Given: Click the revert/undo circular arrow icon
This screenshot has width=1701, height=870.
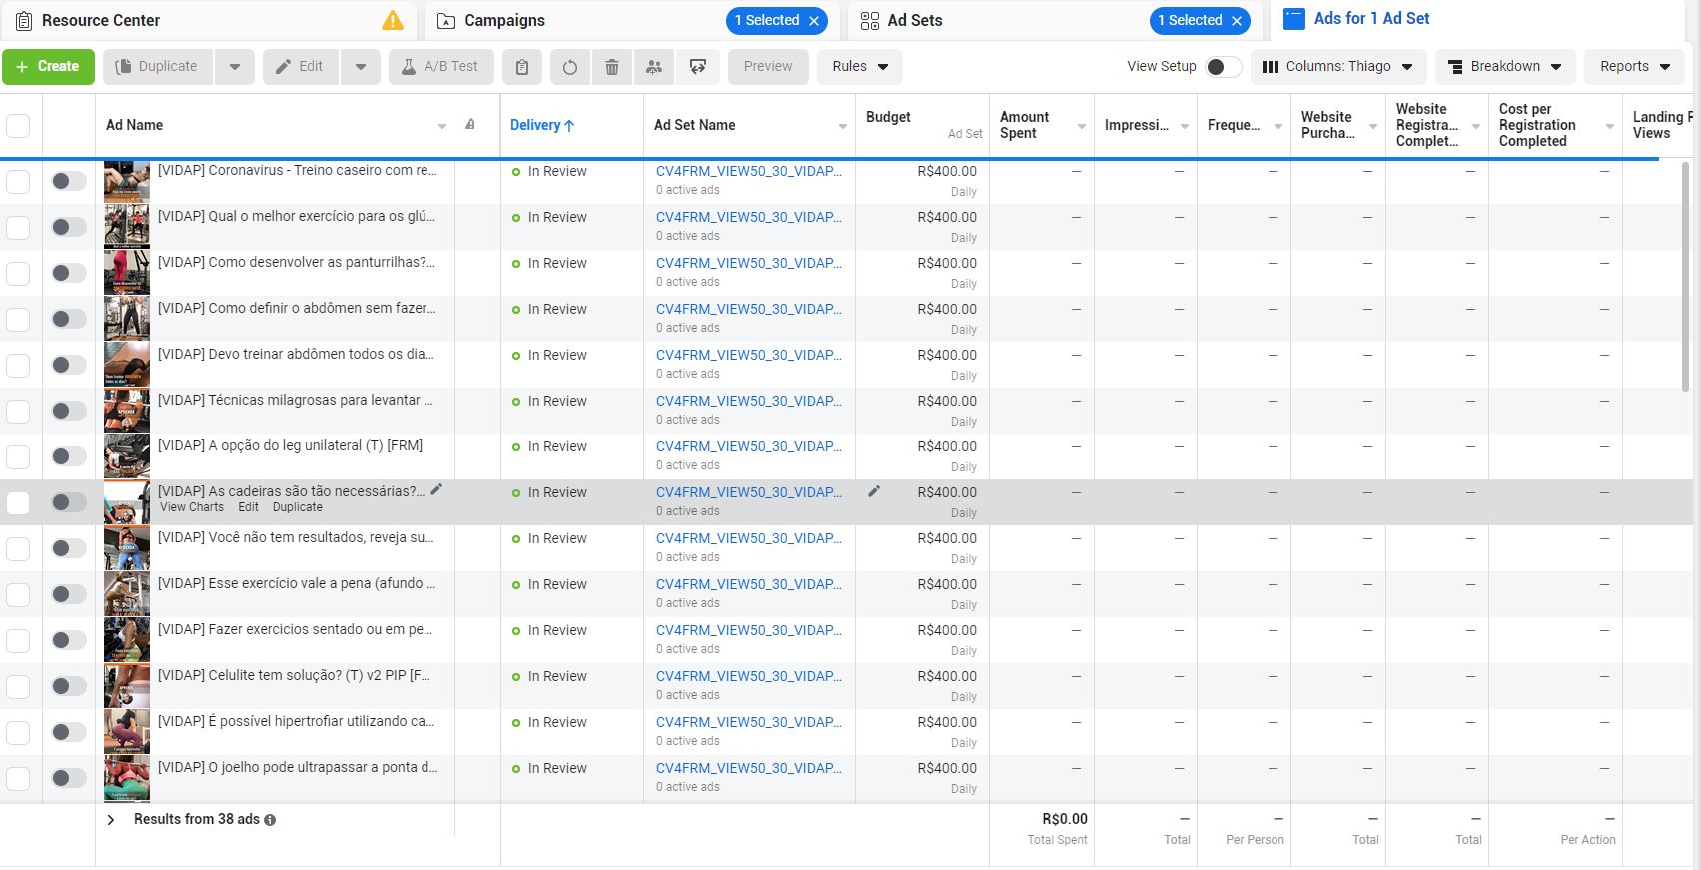Looking at the screenshot, I should (x=569, y=67).
